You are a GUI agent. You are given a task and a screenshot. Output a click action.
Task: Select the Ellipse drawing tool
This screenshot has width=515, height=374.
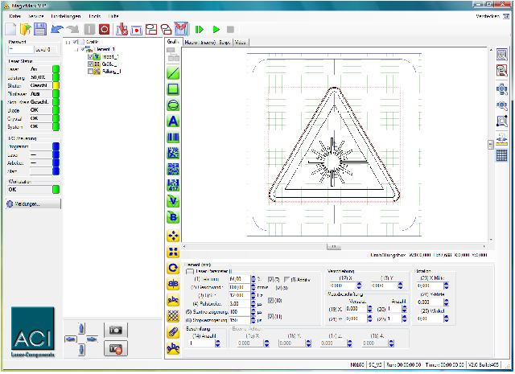tap(172, 105)
